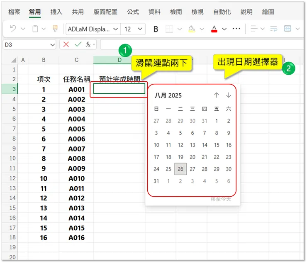Click the 八月 2025 month header

pos(168,95)
